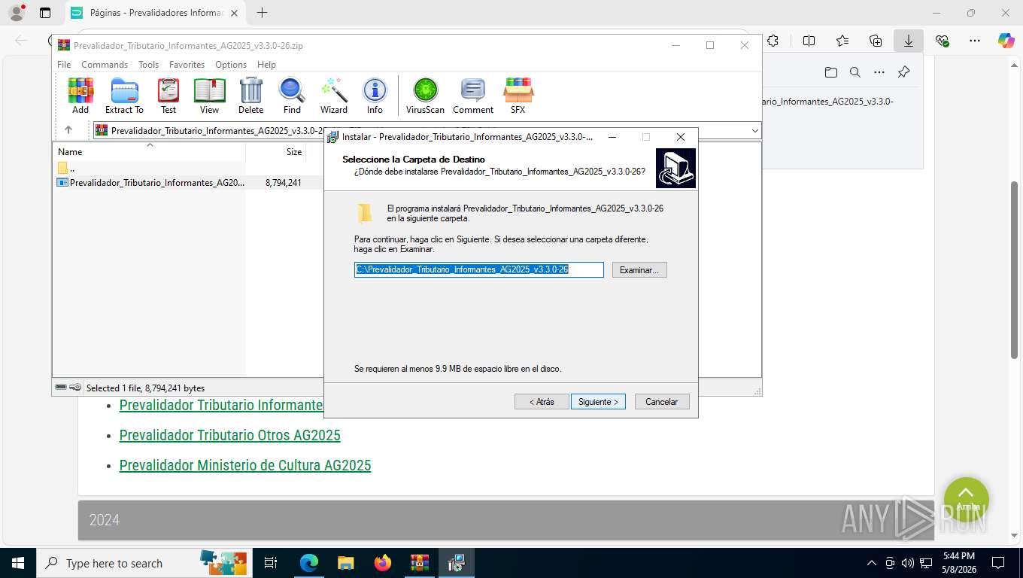Click the green Arriba scroll-up button
Viewport: 1023px width, 578px height.
pos(967,500)
